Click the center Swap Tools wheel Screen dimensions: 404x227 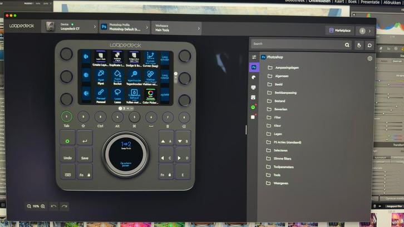pos(126,154)
